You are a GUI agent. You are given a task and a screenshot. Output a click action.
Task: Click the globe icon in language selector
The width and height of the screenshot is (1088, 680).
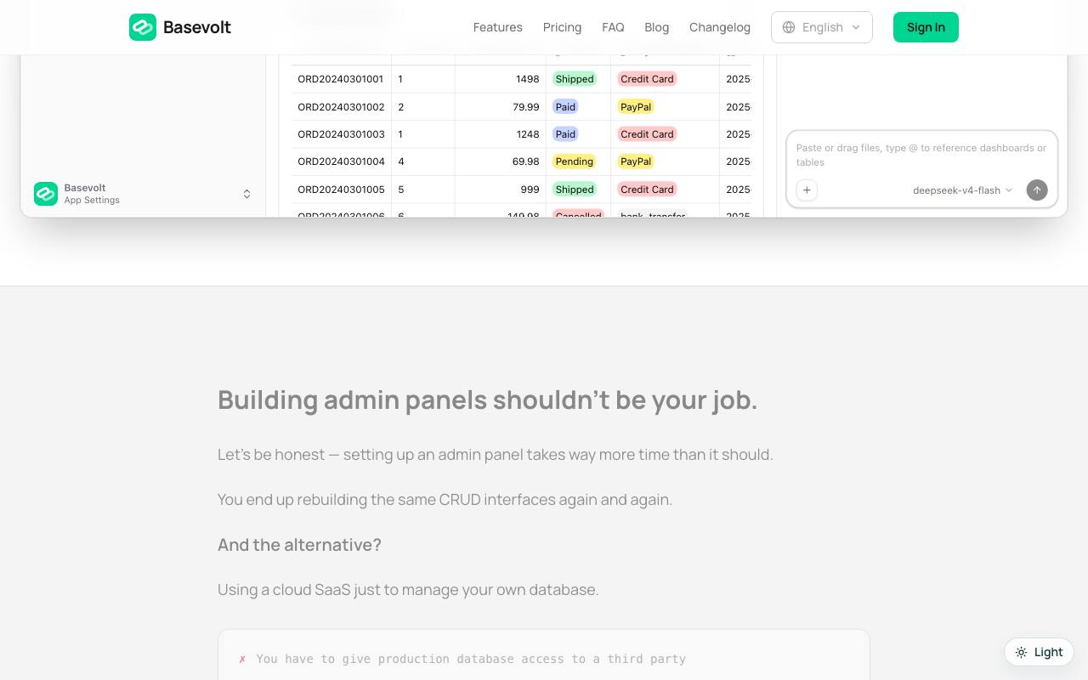(x=789, y=27)
